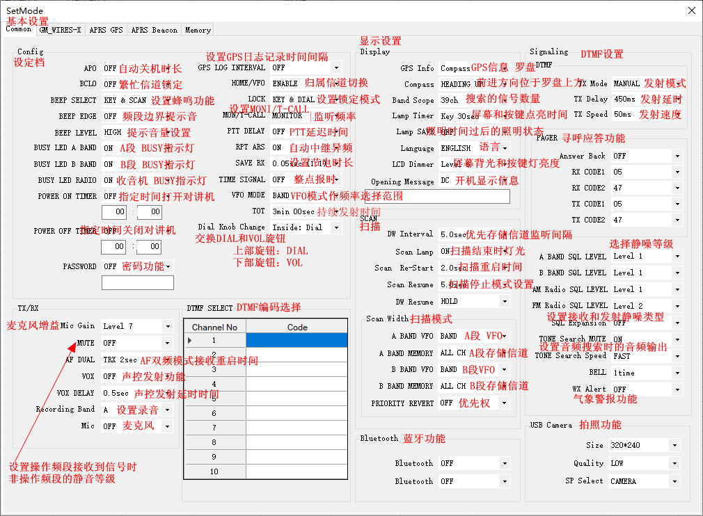Select the APRS Beacon tab

point(154,30)
